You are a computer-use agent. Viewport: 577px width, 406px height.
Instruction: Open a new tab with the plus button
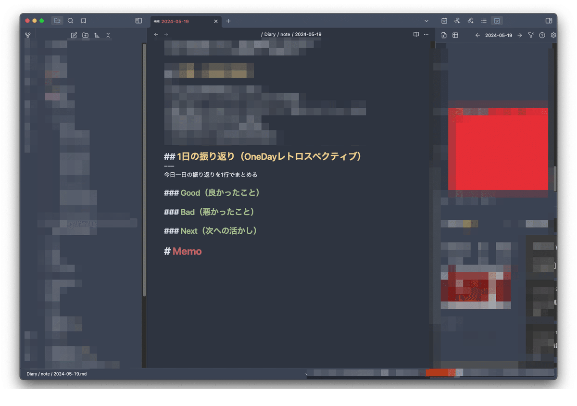228,21
